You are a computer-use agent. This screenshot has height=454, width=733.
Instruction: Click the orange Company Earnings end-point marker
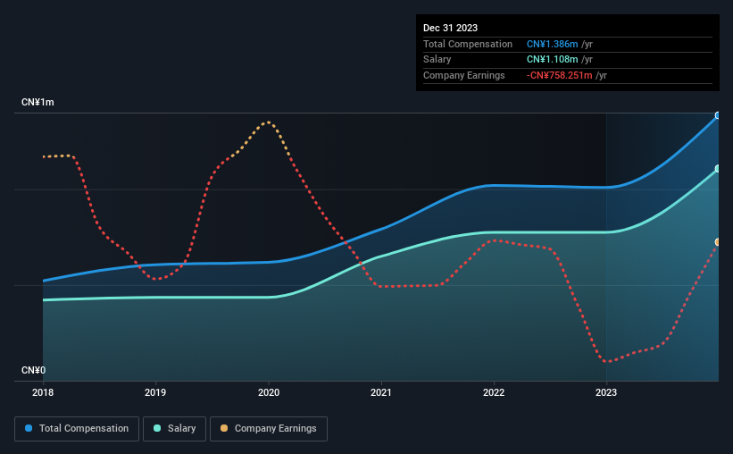[718, 242]
